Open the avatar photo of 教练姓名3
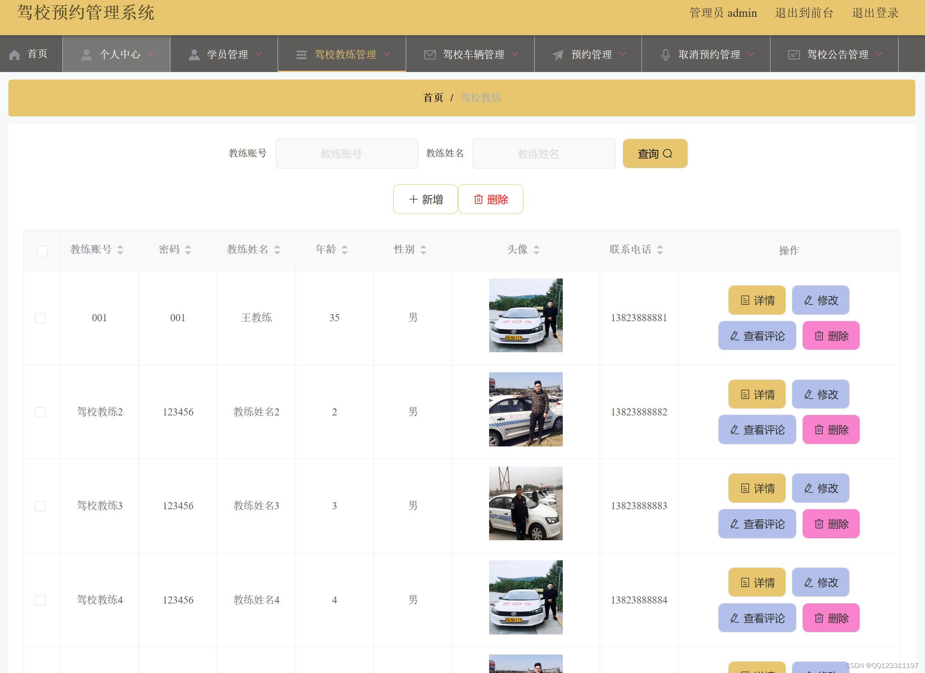The image size is (925, 673). click(x=526, y=503)
